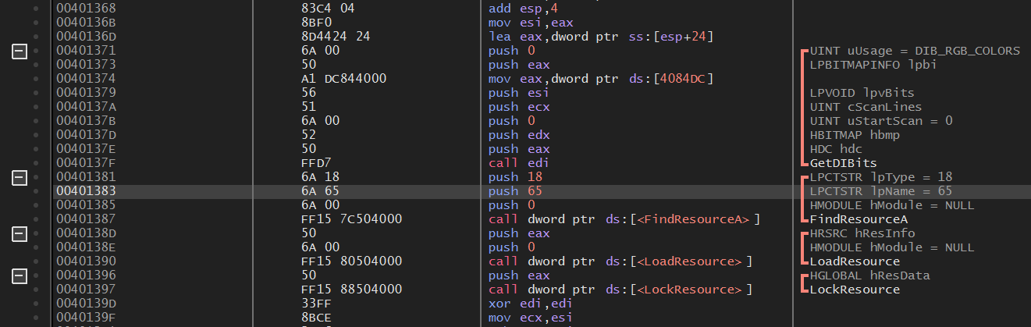Click comment UINT uStartScan = 0

pos(881,121)
